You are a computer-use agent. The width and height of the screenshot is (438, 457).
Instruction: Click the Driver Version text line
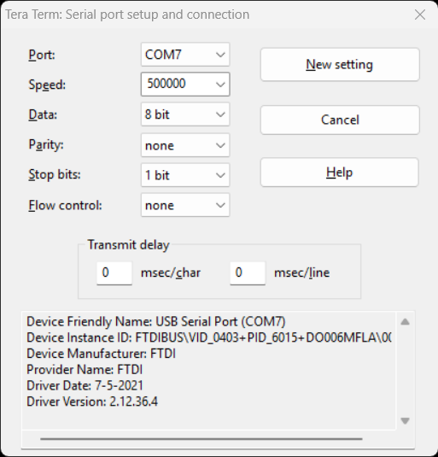click(x=92, y=401)
